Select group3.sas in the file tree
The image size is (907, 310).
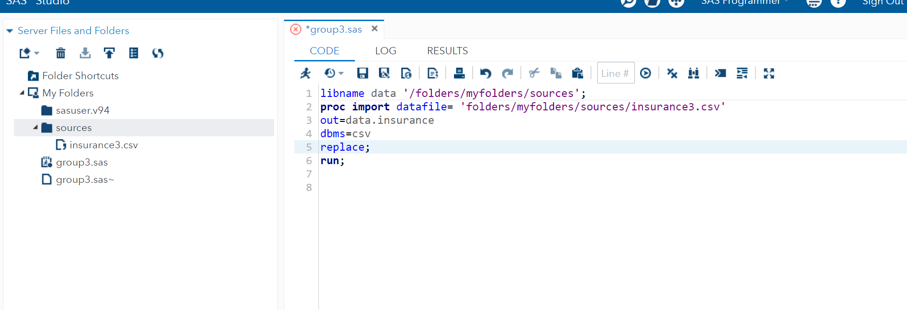[82, 162]
